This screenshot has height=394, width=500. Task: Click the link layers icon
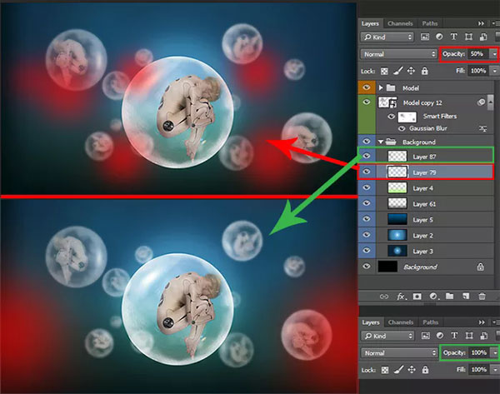(x=384, y=297)
